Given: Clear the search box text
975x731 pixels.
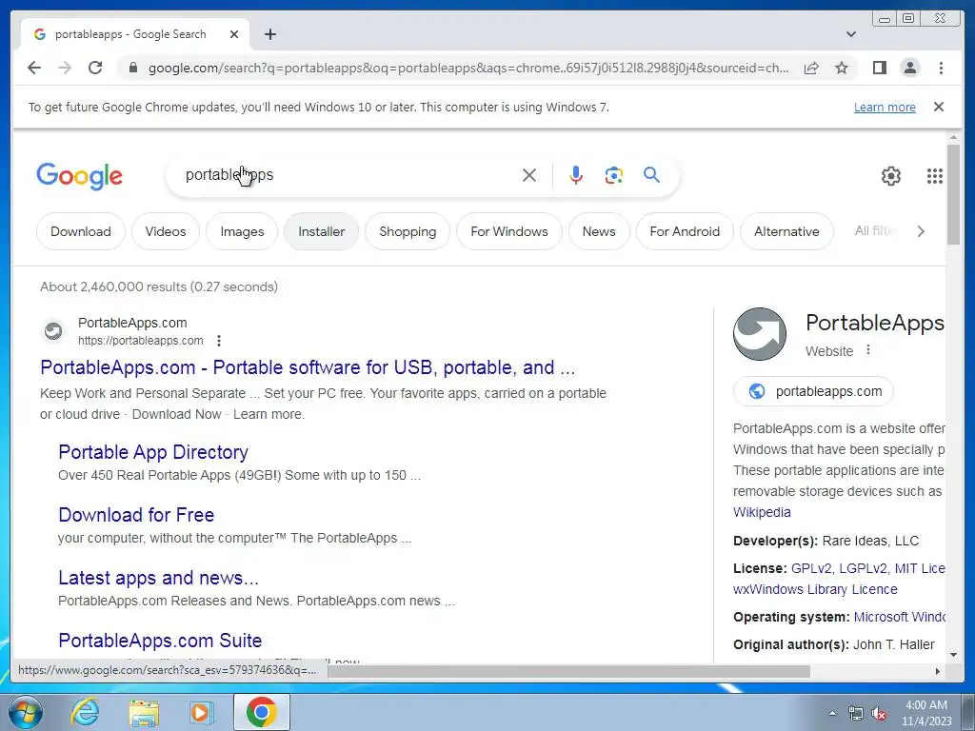Looking at the screenshot, I should (x=529, y=175).
